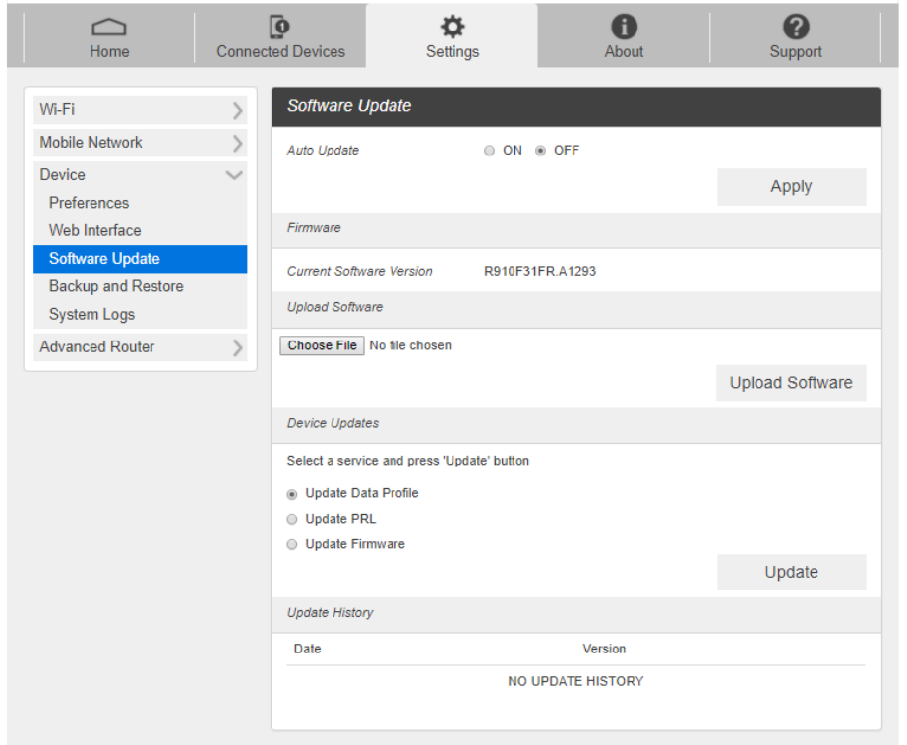Expand the Mobile Network chevron
The height and width of the screenshot is (745, 907).
(x=237, y=143)
